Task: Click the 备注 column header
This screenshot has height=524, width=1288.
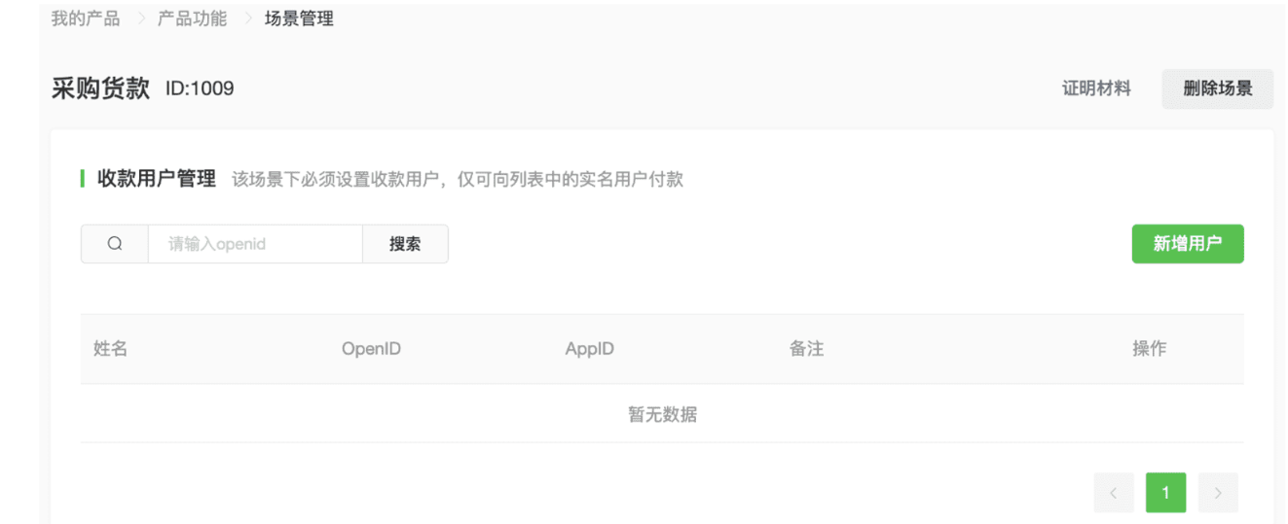Action: pos(806,349)
